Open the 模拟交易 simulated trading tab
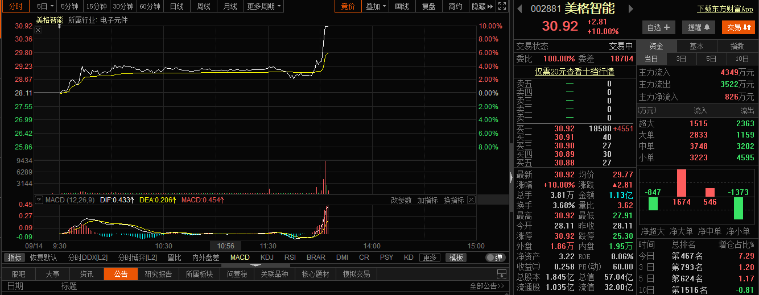 pyautogui.click(x=356, y=274)
